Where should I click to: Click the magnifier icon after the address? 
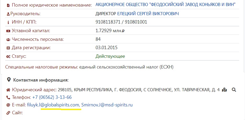point(234,90)
